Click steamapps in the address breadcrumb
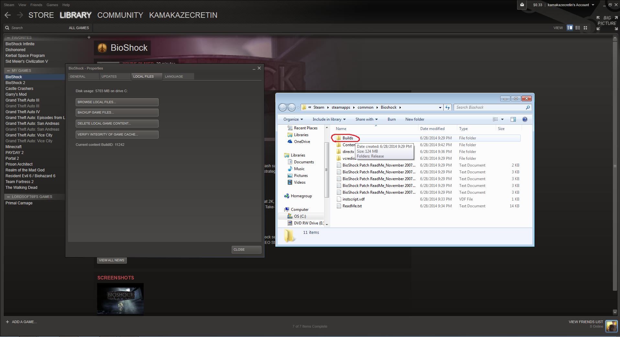The height and width of the screenshot is (337, 620). pos(341,107)
